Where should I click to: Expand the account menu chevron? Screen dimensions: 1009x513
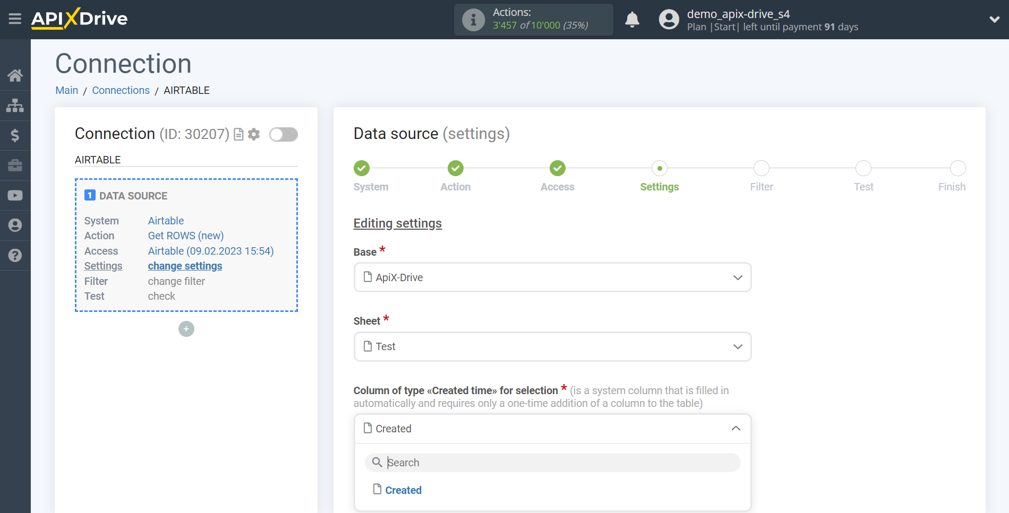click(x=994, y=20)
